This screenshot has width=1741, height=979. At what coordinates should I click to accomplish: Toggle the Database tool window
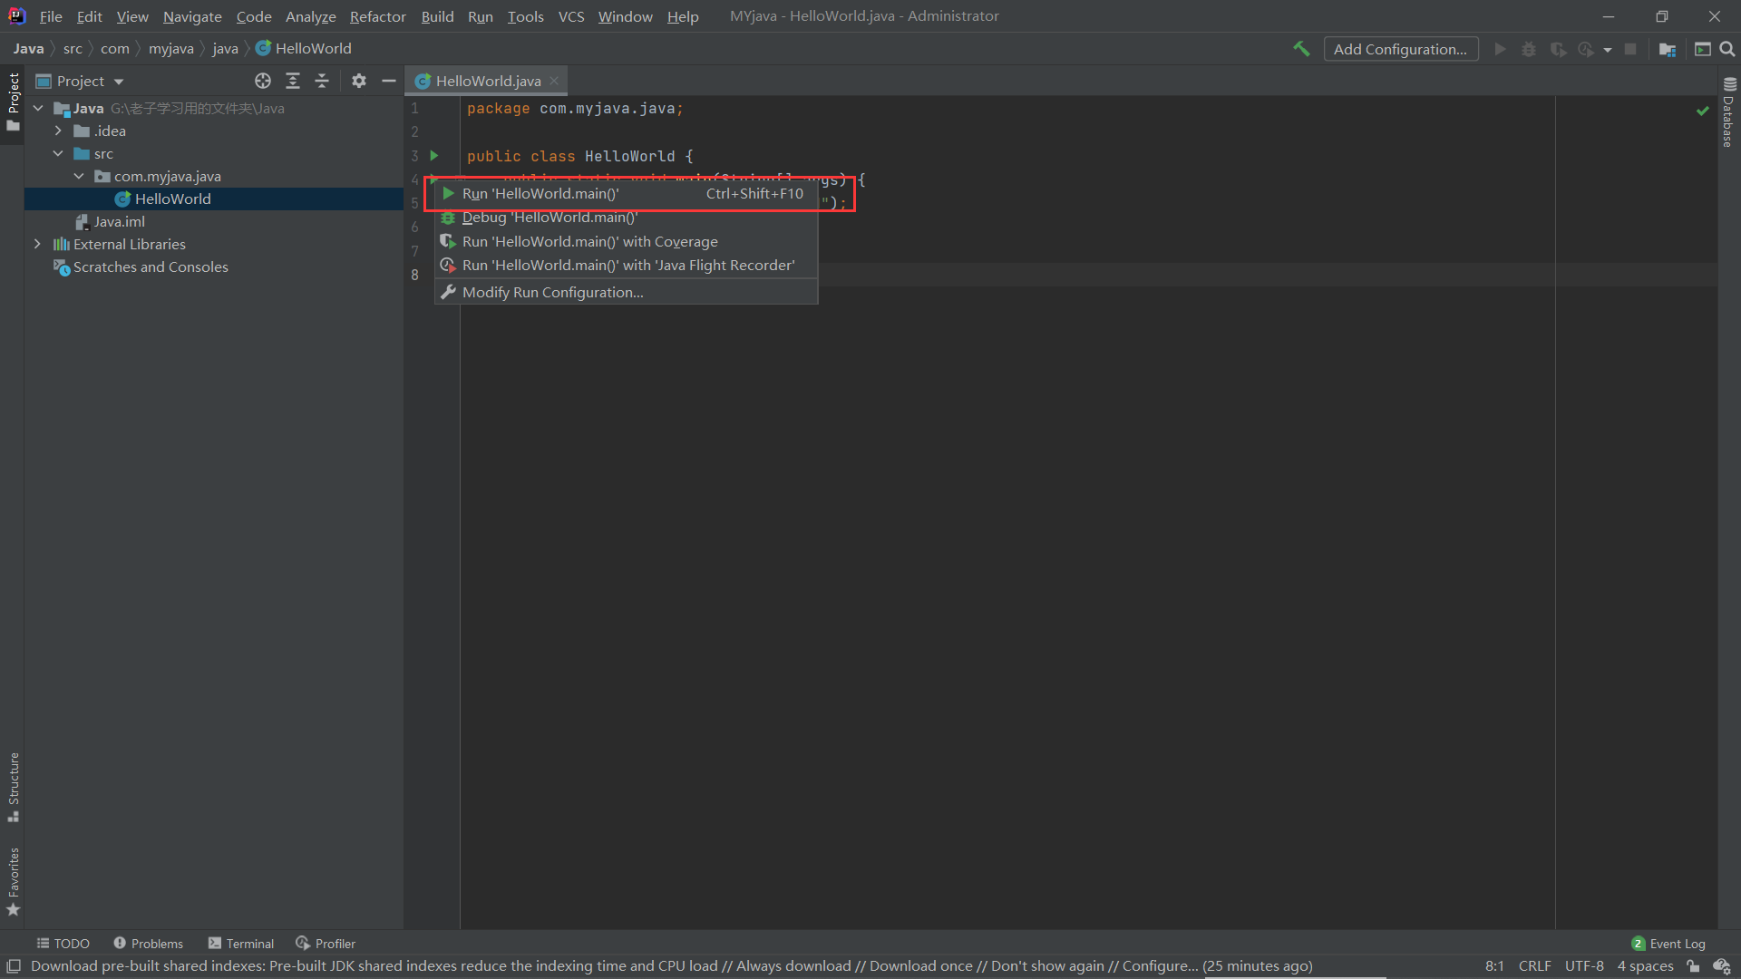tap(1728, 113)
